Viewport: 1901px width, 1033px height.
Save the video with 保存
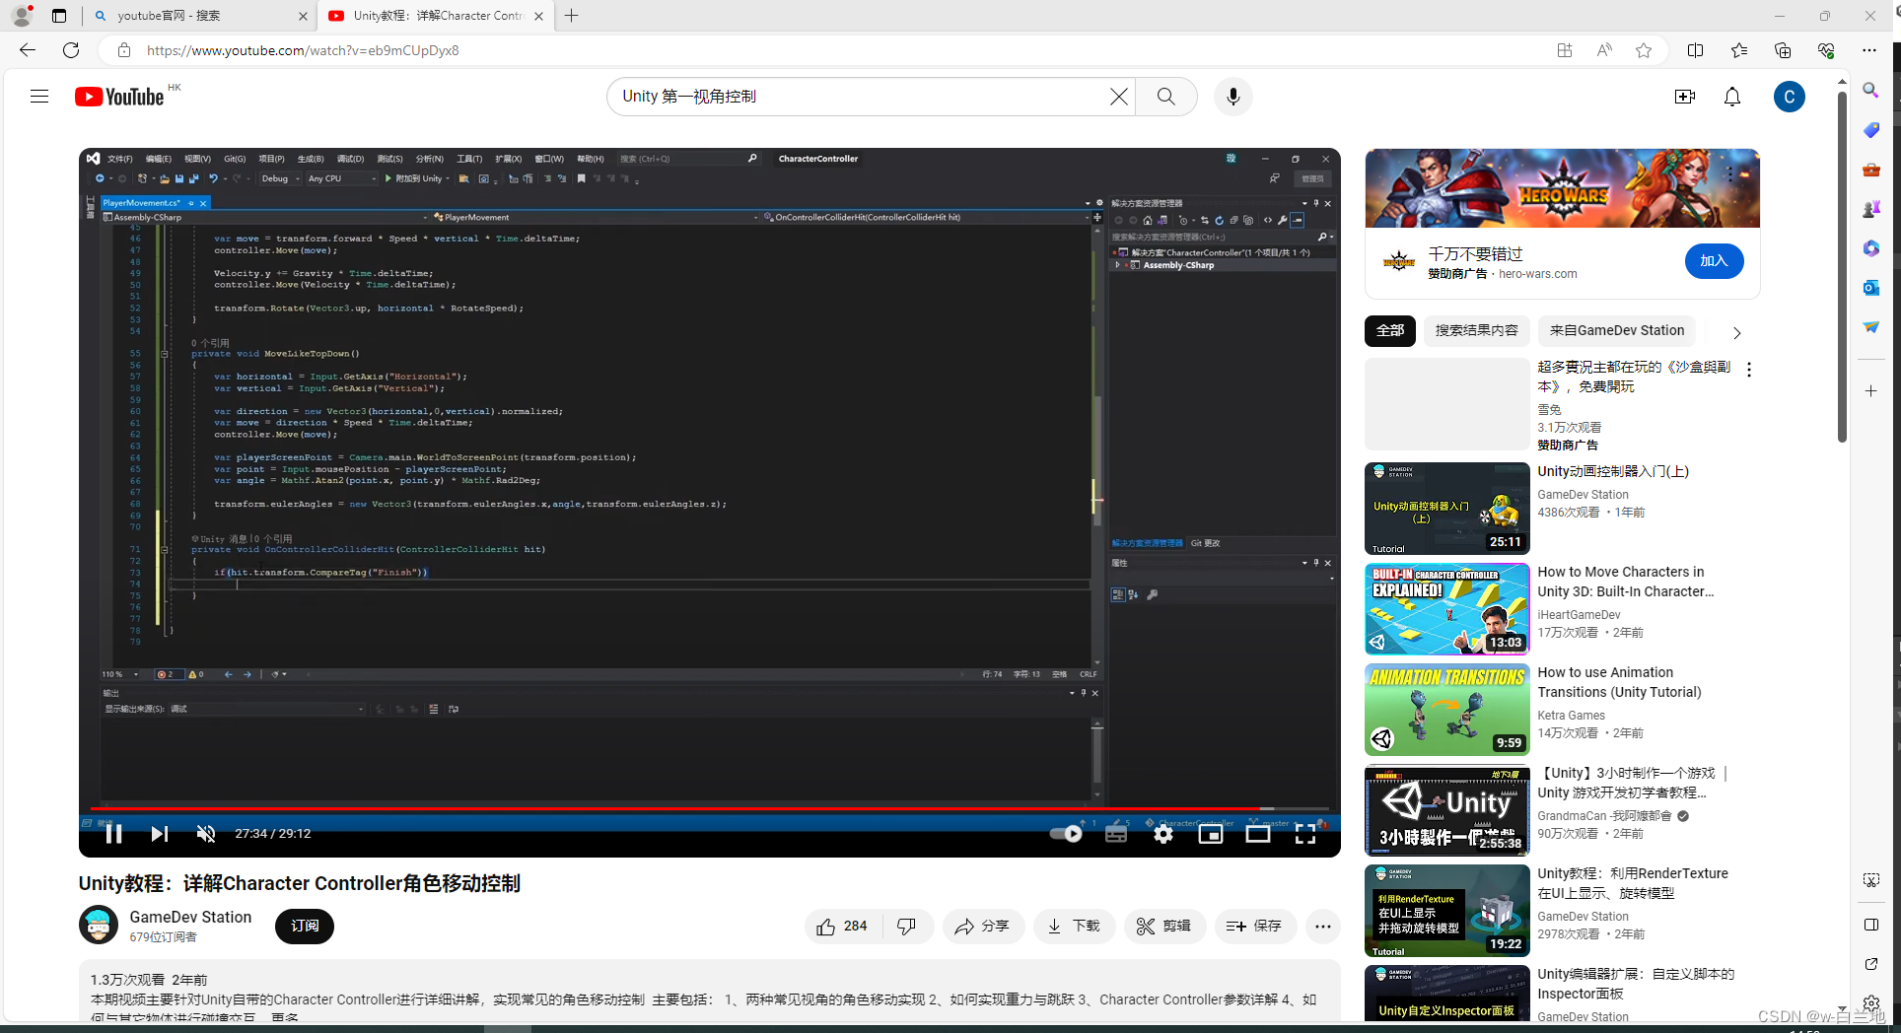(x=1255, y=926)
